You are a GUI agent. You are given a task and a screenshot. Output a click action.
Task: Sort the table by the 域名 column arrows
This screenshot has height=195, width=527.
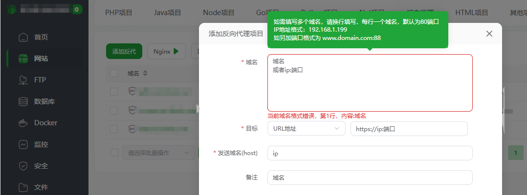pos(145,73)
